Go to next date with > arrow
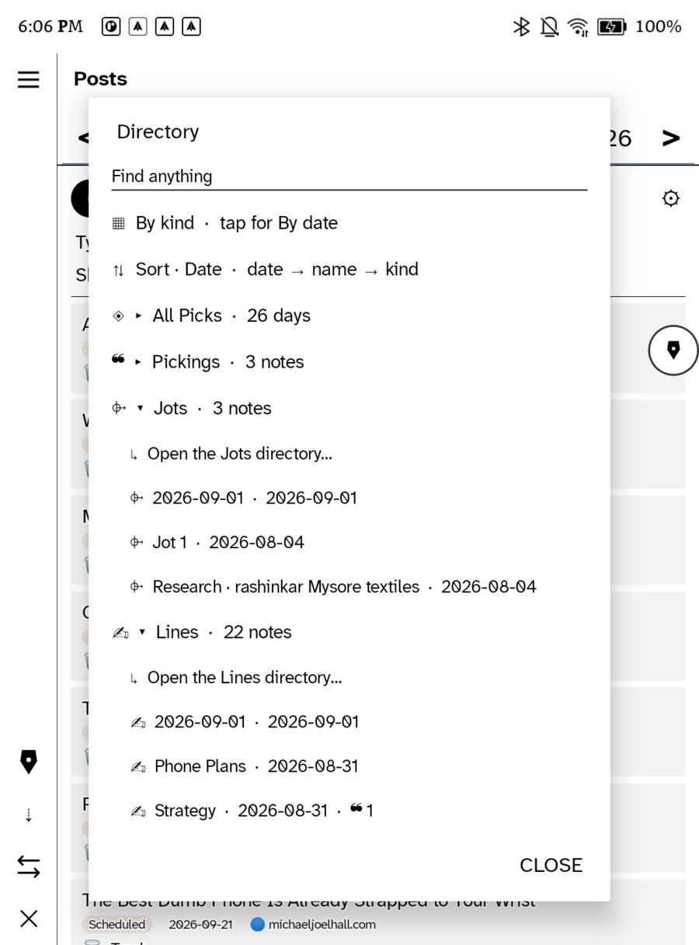The width and height of the screenshot is (699, 945). [x=671, y=138]
